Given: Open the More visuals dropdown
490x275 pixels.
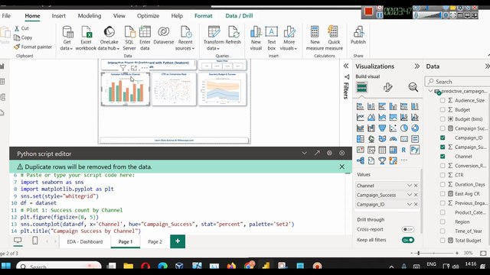Looking at the screenshot, I should pos(289,38).
